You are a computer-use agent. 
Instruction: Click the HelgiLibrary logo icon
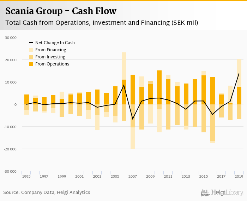pyautogui.click(x=205, y=193)
